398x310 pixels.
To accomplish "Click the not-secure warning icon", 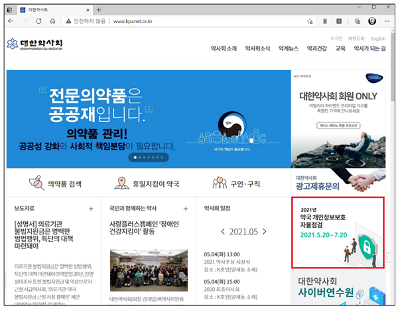I will pyautogui.click(x=68, y=21).
